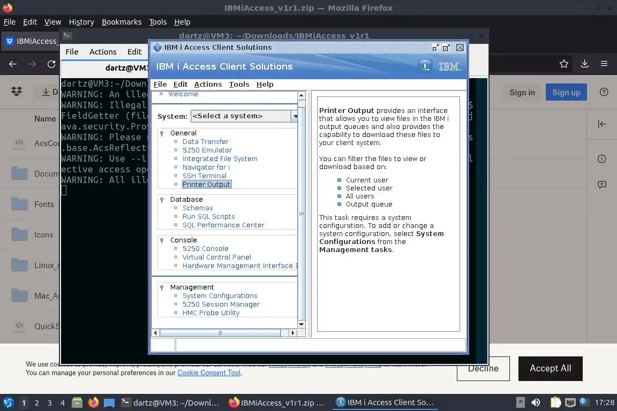Viewport: 617px width, 411px height.
Task: Open Fonts folder in Dropbox list
Action: coord(44,204)
